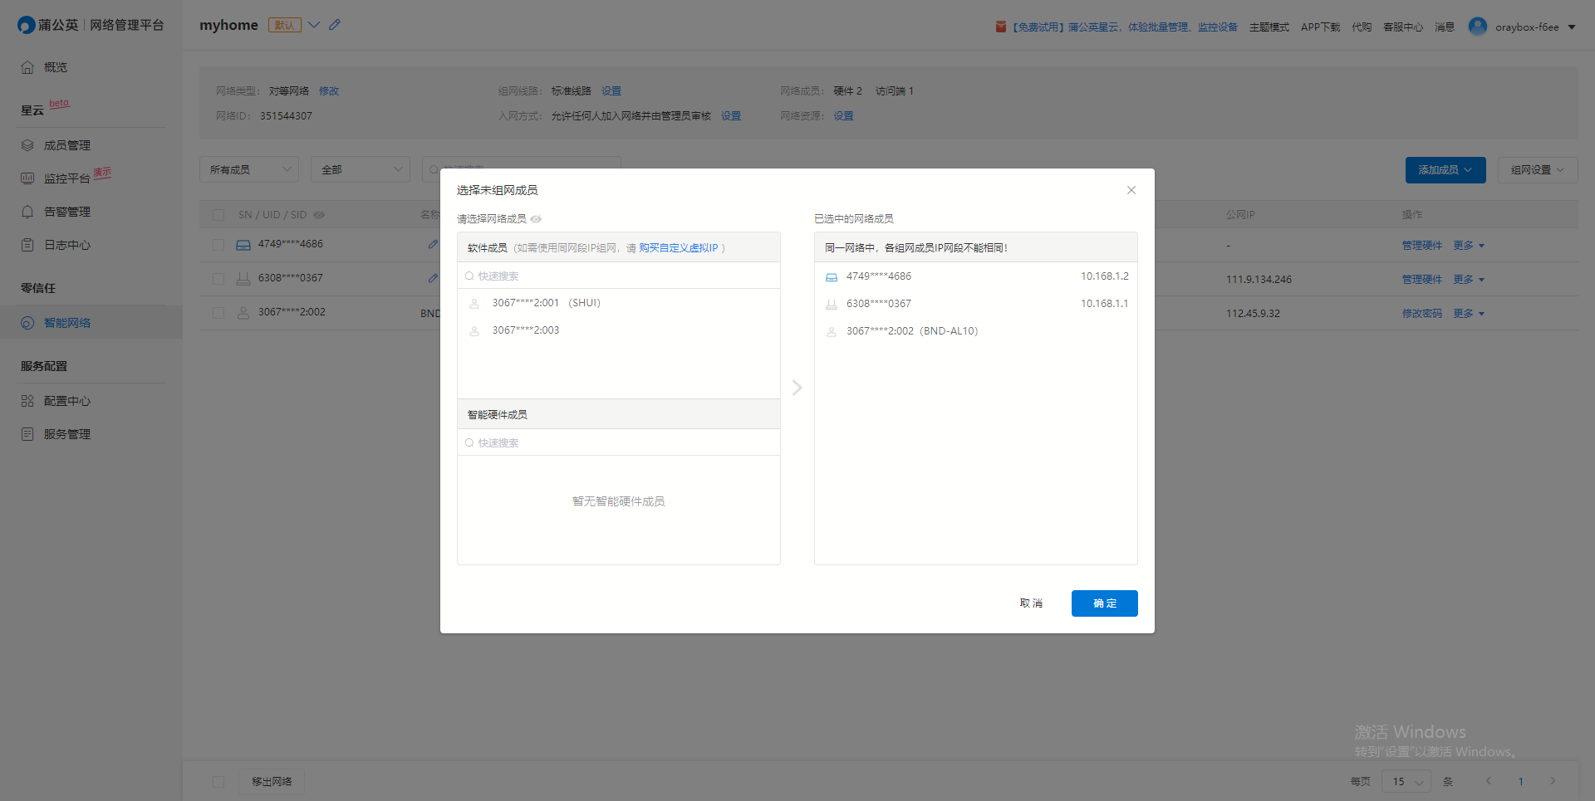
Task: Open 成员管理 in the sidebar
Action: [x=66, y=145]
